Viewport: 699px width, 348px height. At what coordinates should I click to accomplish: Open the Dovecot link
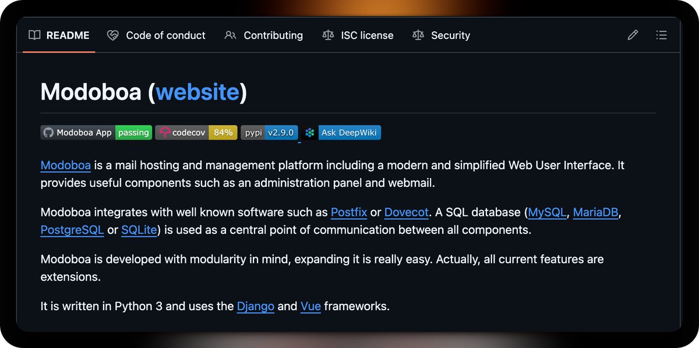point(407,212)
